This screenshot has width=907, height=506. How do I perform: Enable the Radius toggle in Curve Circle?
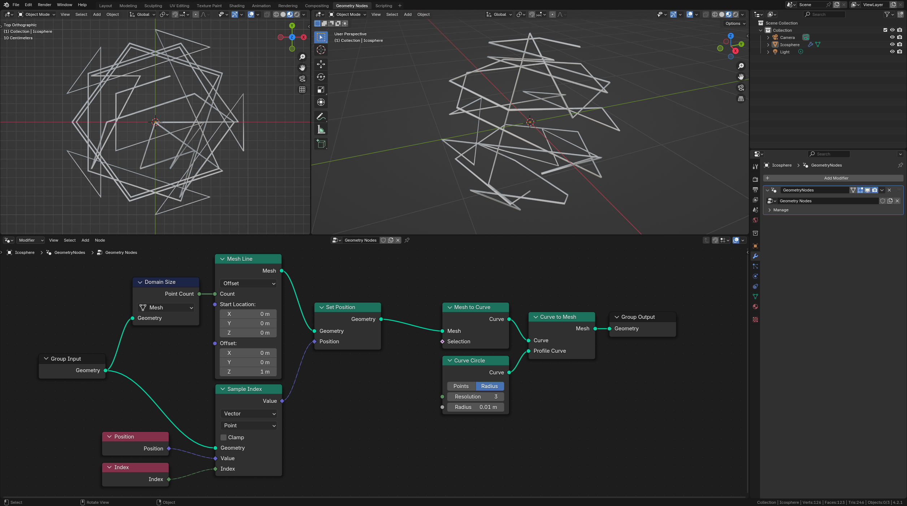click(x=490, y=386)
